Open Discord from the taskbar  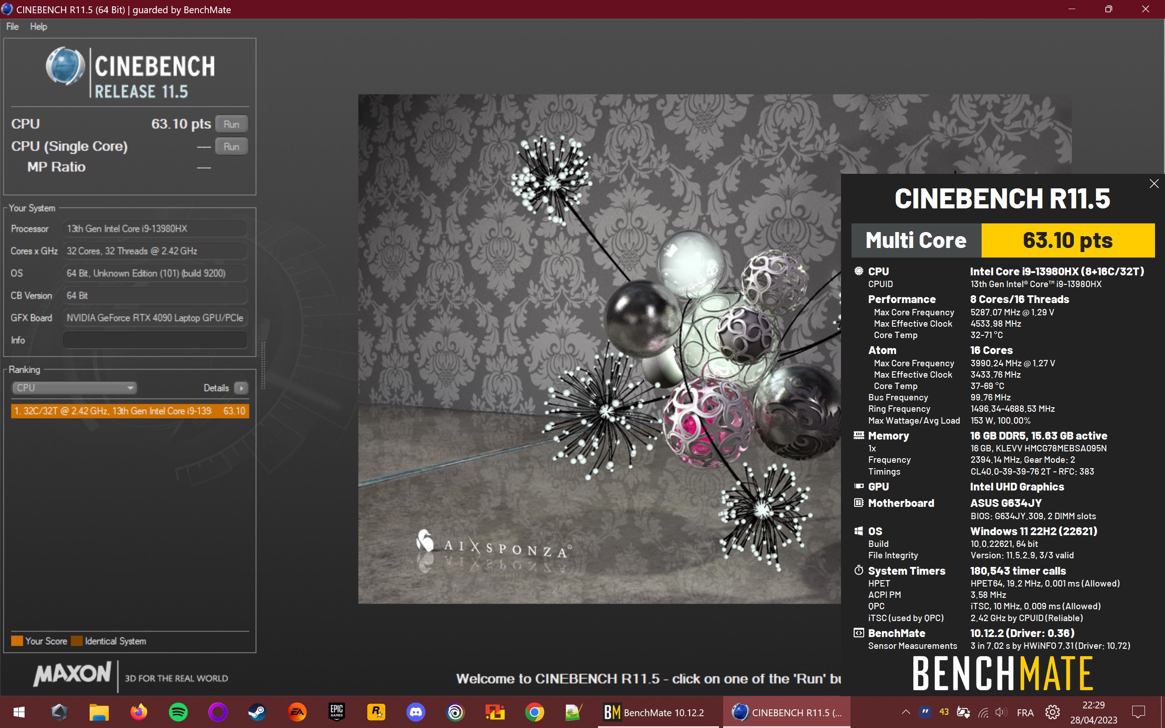(415, 712)
